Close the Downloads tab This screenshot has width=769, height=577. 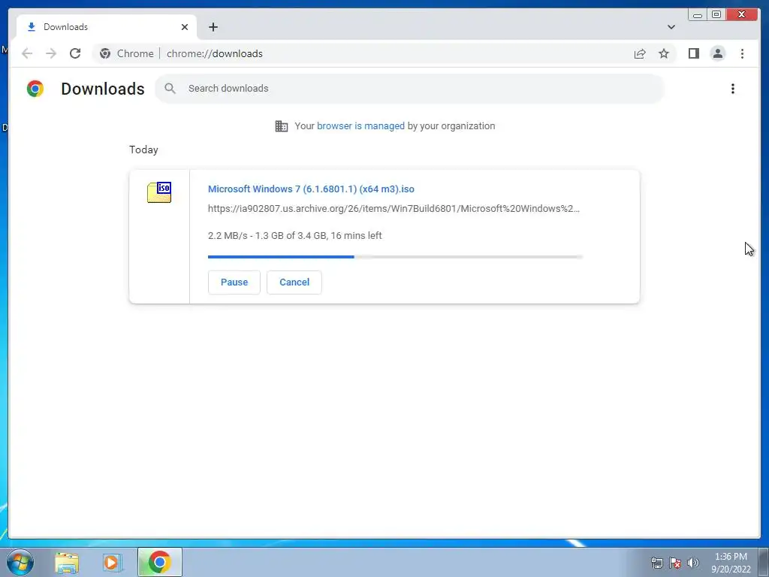pos(185,27)
